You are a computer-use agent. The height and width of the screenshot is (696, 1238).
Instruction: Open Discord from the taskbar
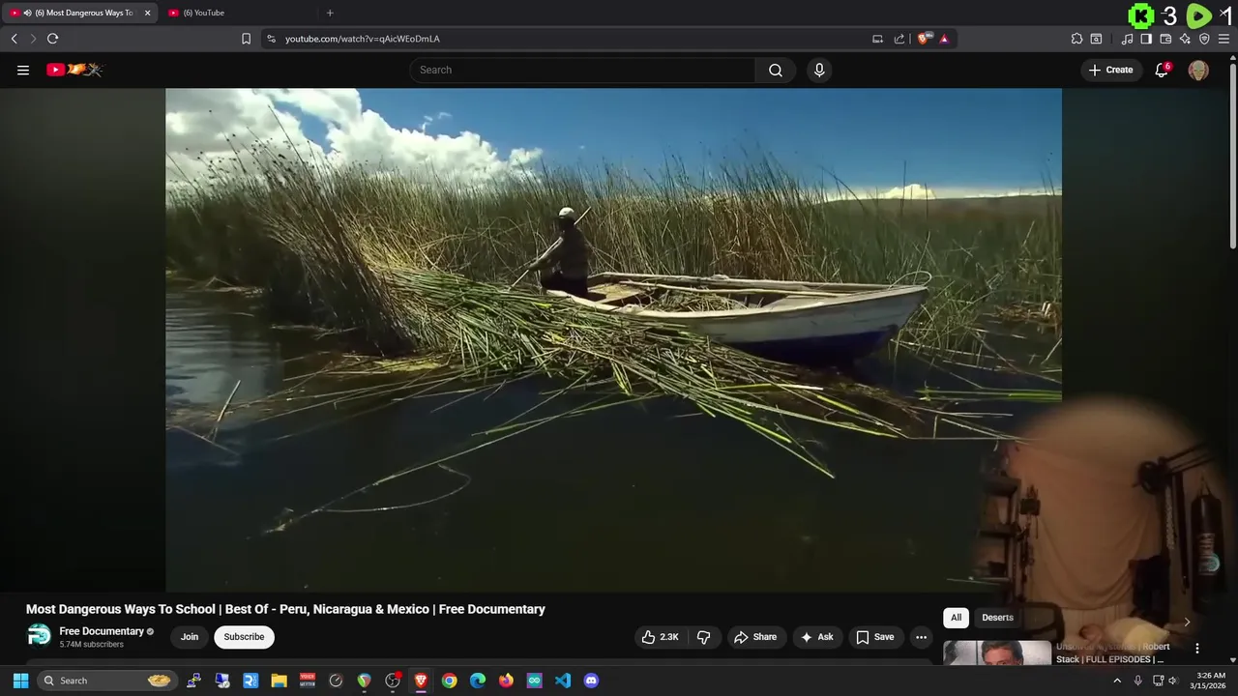click(x=591, y=681)
